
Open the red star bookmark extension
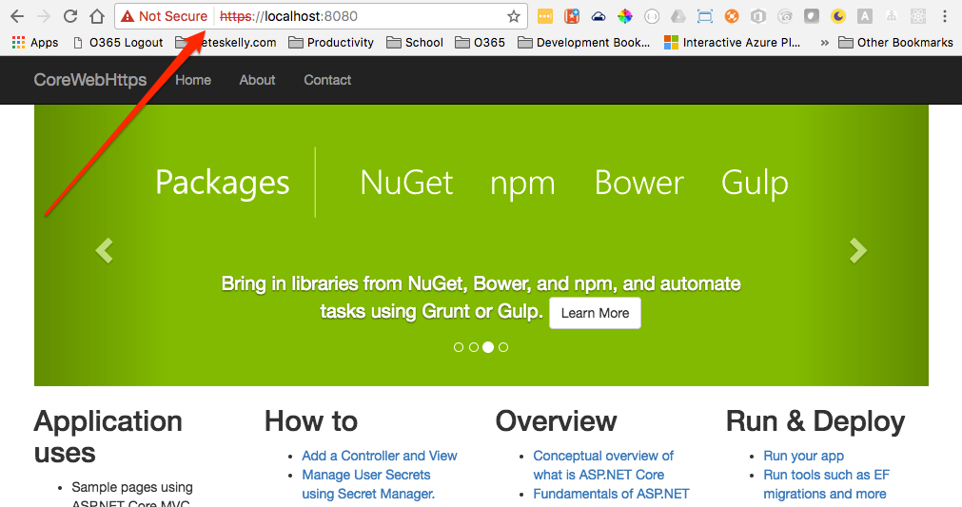point(572,16)
